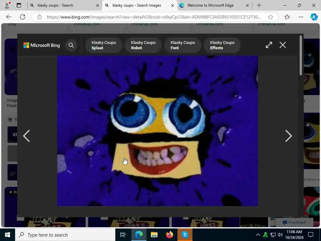The image size is (321, 241).
Task: Switch to Welcome to Microsoft Edge tab
Action: tap(214, 5)
